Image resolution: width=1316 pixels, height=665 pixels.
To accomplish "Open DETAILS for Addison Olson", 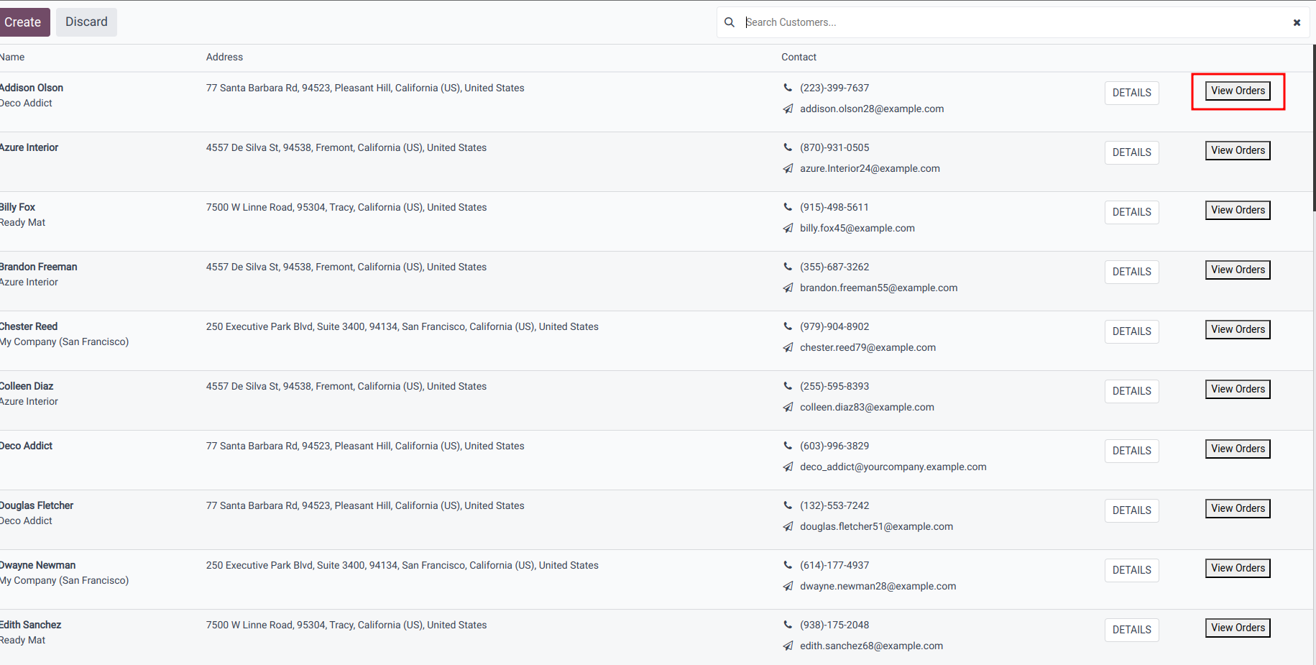I will [x=1131, y=93].
